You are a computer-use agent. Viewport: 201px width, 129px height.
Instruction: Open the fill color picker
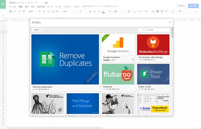coord(110,11)
